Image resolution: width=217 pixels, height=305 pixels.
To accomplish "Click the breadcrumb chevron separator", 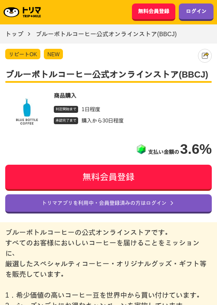I will 29,34.
